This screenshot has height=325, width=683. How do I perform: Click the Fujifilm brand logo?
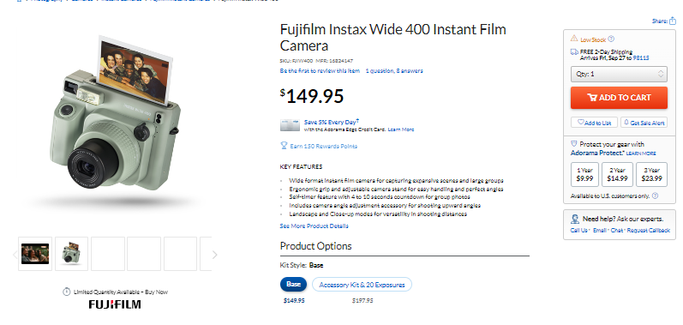click(115, 304)
